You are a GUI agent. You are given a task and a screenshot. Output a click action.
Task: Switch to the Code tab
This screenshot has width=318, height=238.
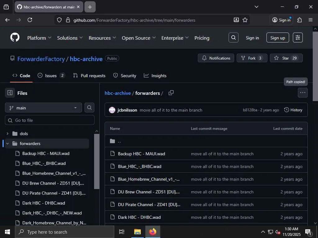(x=21, y=76)
